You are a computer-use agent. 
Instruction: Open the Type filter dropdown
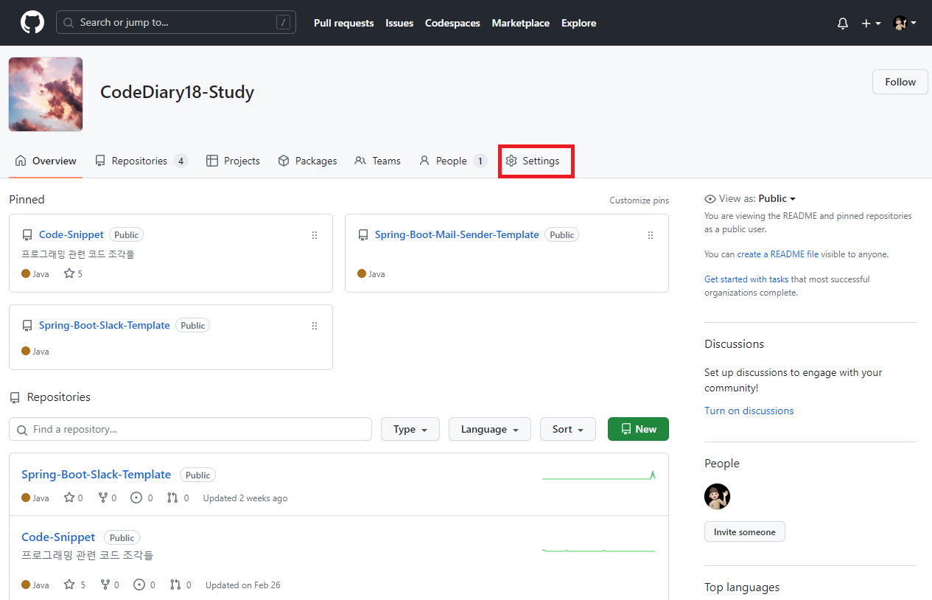click(410, 429)
